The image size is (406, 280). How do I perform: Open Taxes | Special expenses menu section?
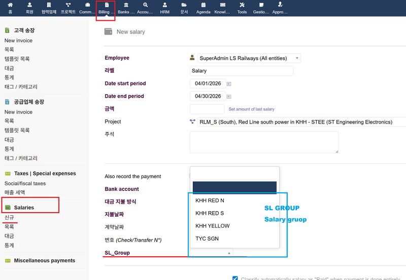click(x=45, y=174)
